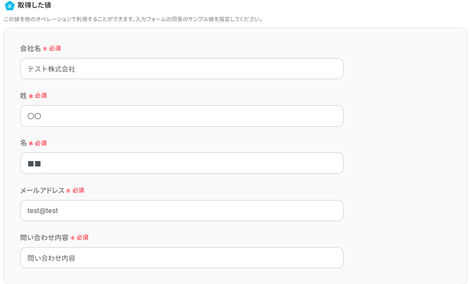Click the red asterisk beside メールアドレス
The width and height of the screenshot is (470, 284).
[x=68, y=191]
